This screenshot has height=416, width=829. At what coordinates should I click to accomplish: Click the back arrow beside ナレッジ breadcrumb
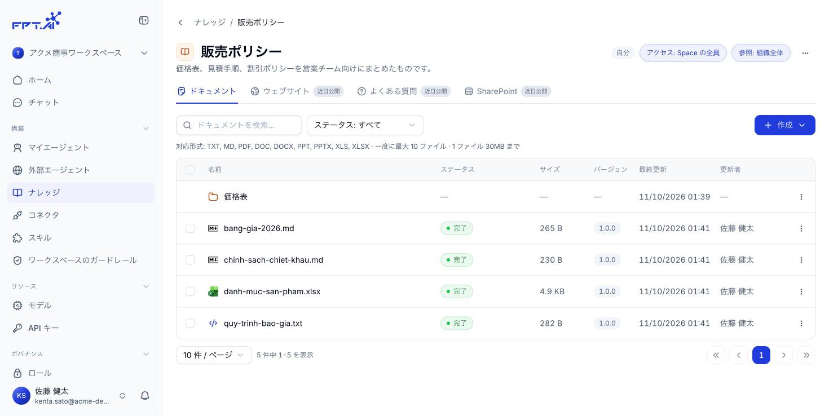pyautogui.click(x=180, y=23)
